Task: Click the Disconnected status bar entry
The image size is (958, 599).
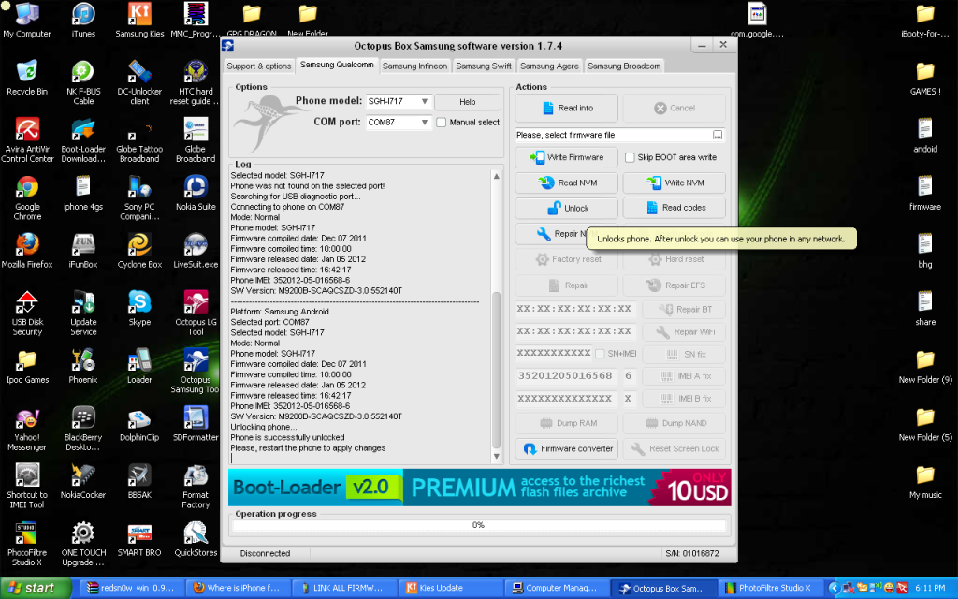Action: (265, 554)
